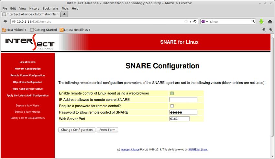Open the History menu
The height and width of the screenshot is (159, 275).
point(34,8)
